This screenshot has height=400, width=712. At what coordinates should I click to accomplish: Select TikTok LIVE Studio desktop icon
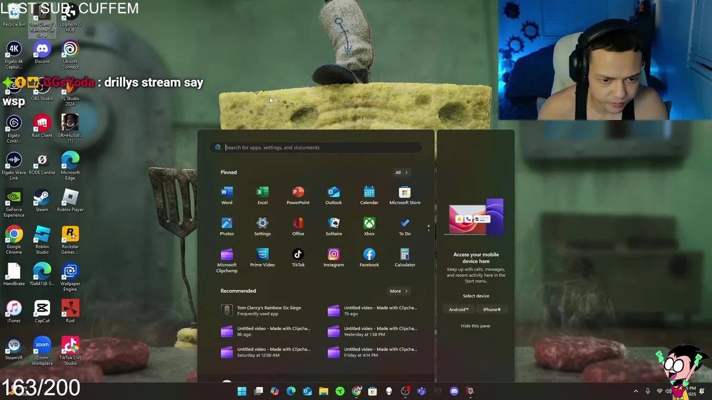coord(70,352)
